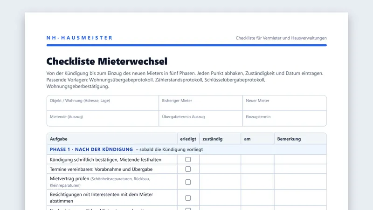Select the 'Bisheriger Mieter' field

(x=201, y=103)
